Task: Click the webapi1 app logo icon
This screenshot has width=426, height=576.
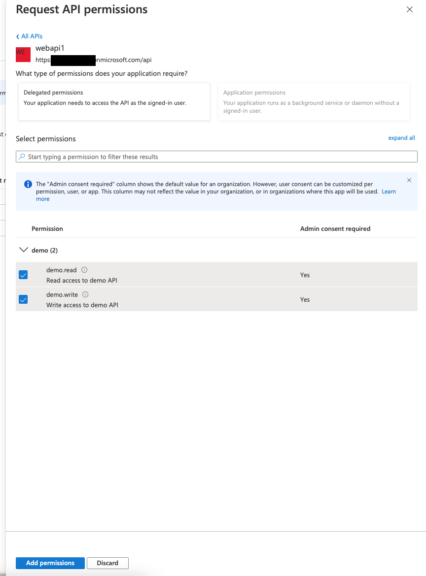Action: point(23,54)
